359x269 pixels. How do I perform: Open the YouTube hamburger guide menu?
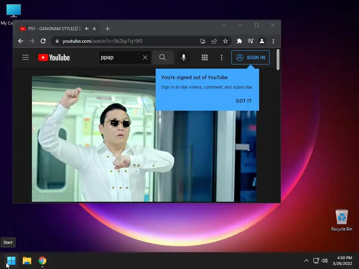tap(26, 57)
